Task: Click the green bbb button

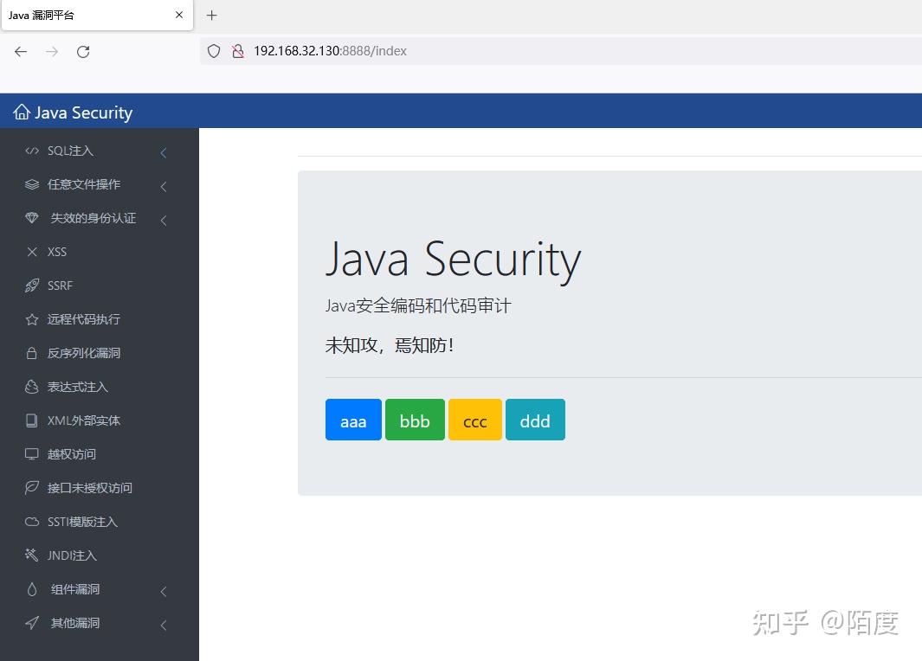Action: [415, 420]
